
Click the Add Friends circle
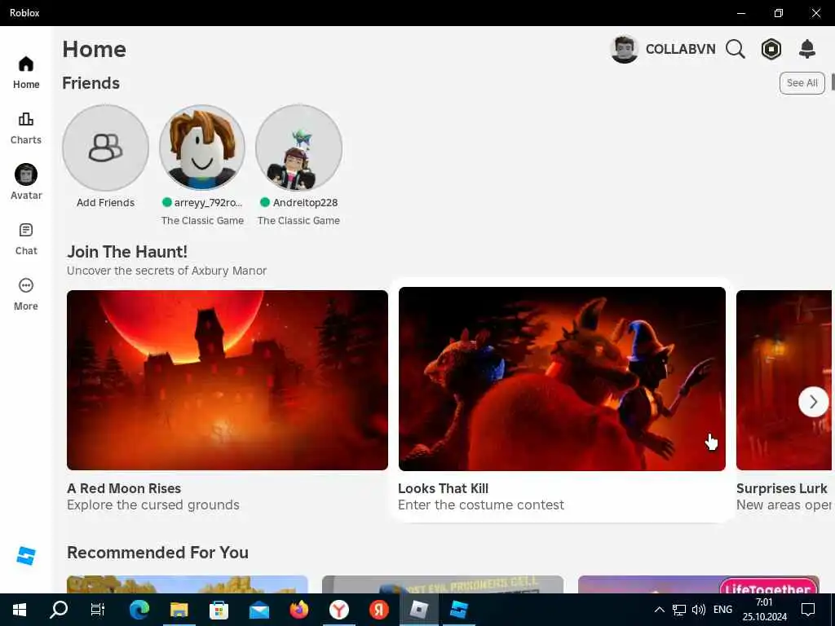[x=105, y=148]
